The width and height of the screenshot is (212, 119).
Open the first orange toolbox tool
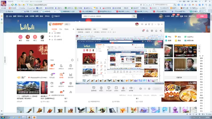[52, 67]
